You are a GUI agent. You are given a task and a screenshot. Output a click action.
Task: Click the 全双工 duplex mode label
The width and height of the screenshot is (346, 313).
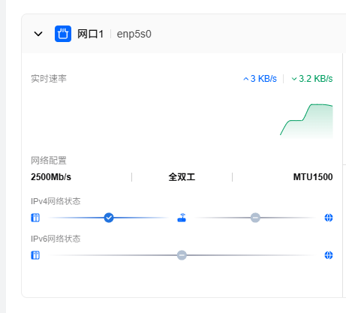pos(182,177)
